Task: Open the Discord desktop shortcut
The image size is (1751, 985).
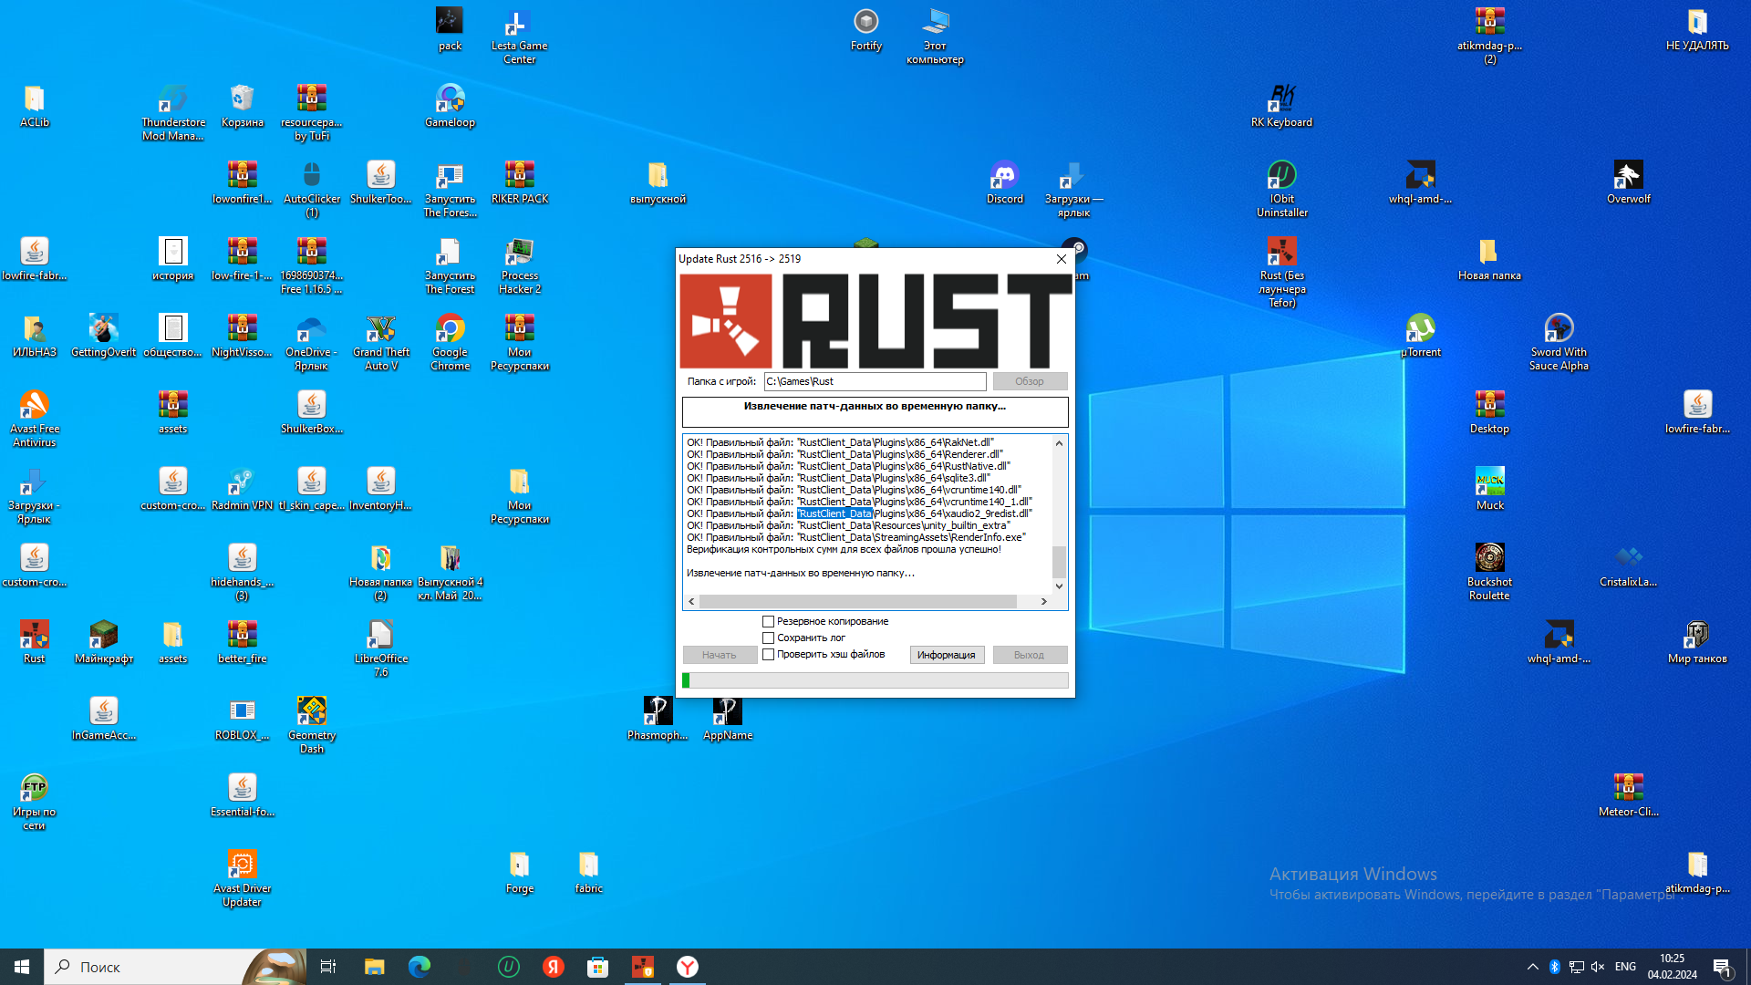Action: point(1004,182)
